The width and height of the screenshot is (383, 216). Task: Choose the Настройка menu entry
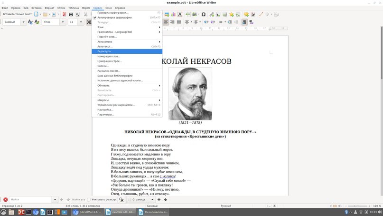pyautogui.click(x=127, y=110)
